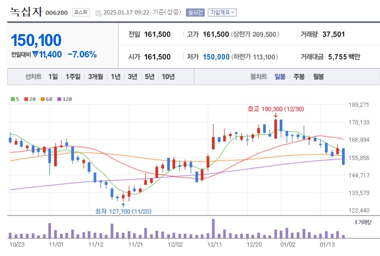Switch to the 월봉 monthly candle chart
Viewport: 380px width, 256px height.
tap(318, 77)
